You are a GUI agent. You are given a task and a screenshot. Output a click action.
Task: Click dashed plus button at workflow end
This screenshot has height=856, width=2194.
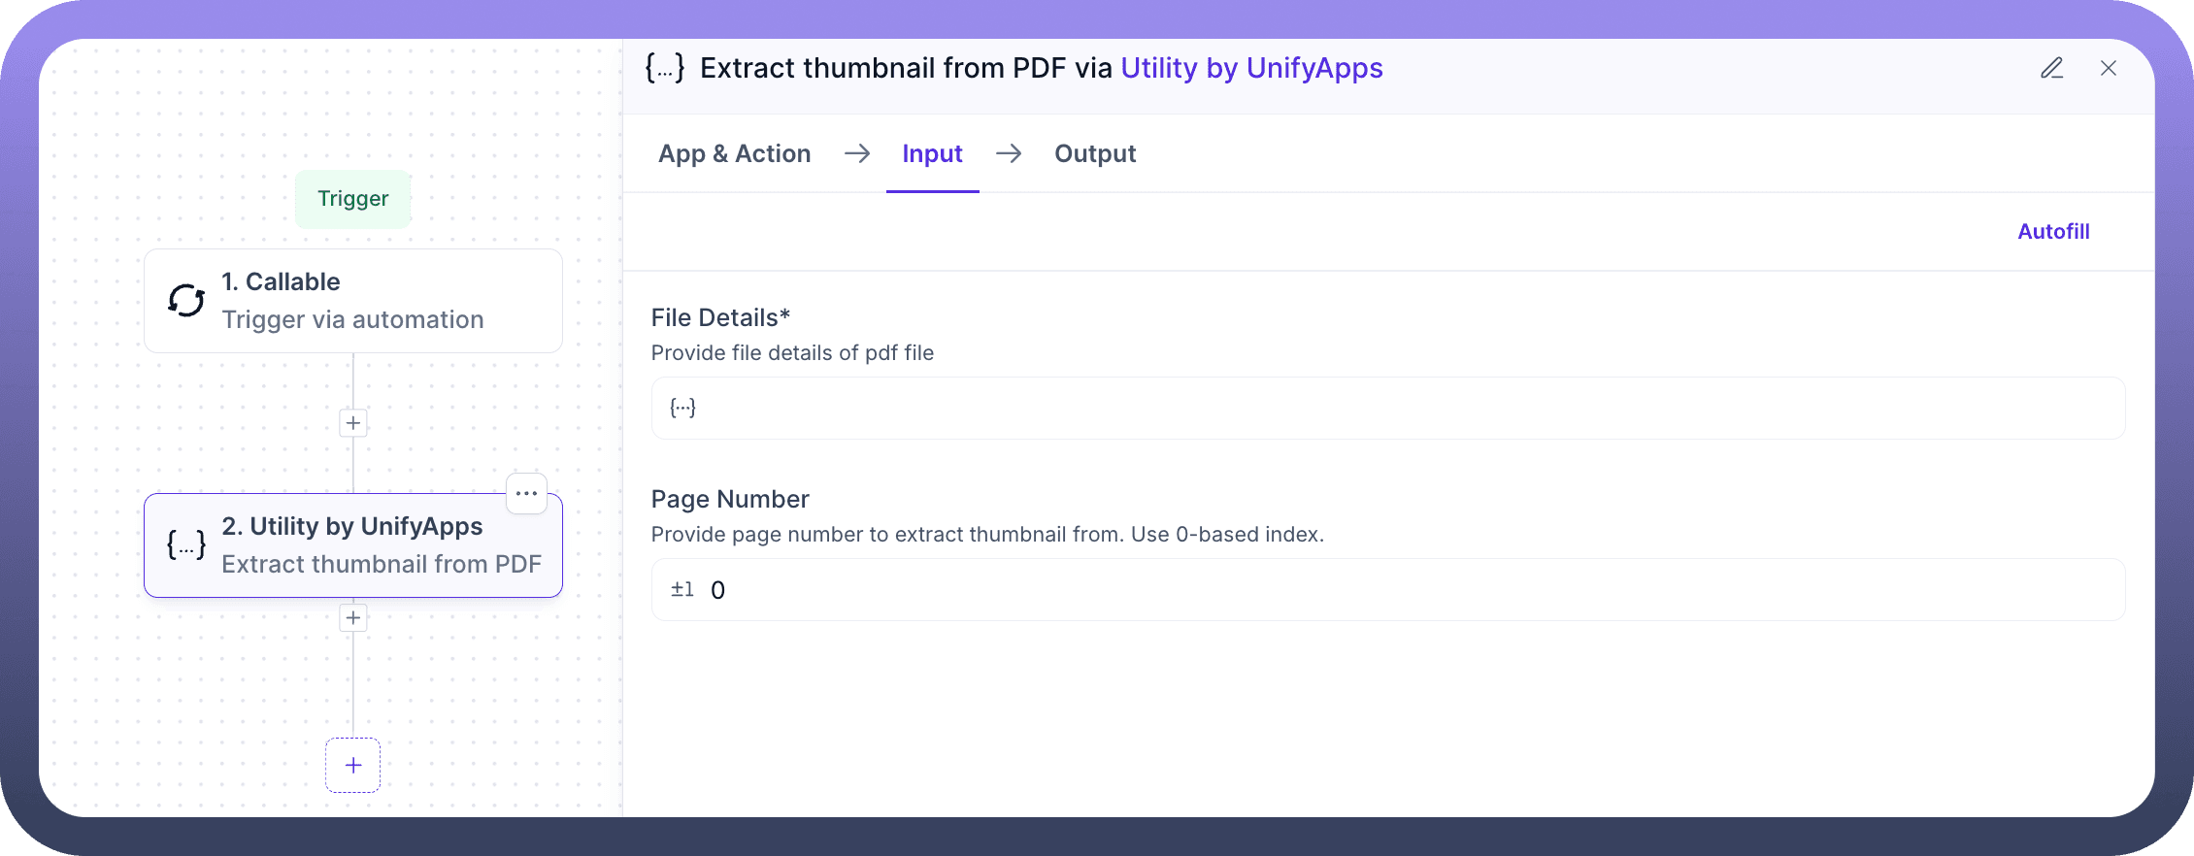pyautogui.click(x=353, y=766)
